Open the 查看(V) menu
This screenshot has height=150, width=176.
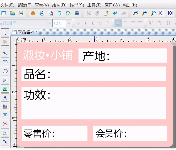[42, 5]
